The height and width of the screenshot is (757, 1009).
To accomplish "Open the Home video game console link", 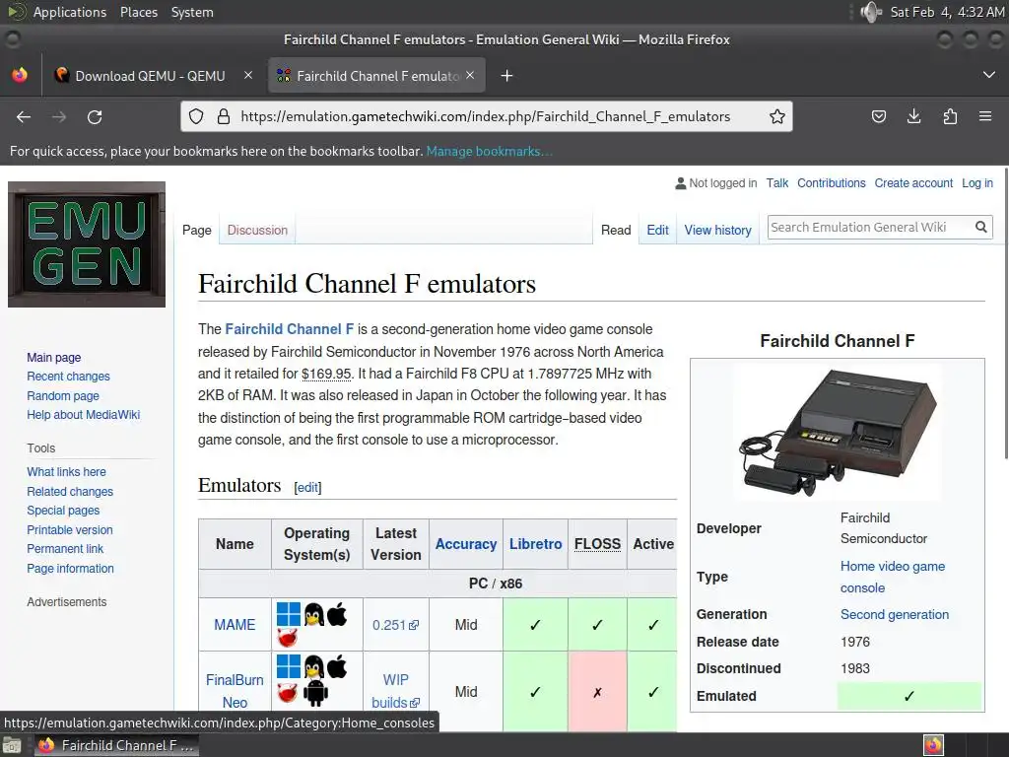I will [x=893, y=577].
